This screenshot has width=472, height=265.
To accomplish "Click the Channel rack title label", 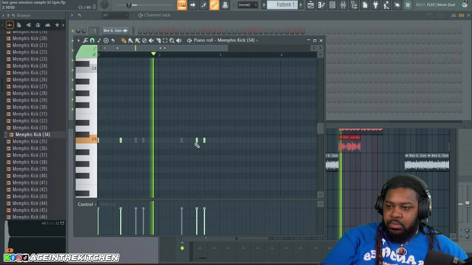I will 157,15.
